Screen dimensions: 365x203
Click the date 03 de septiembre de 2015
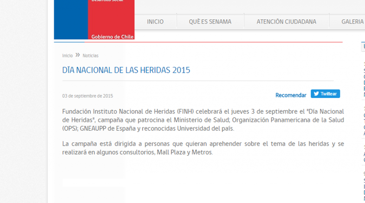tap(88, 96)
